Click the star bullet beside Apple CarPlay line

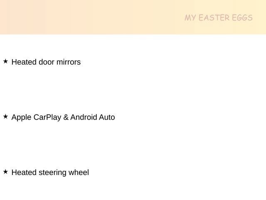coord(5,117)
